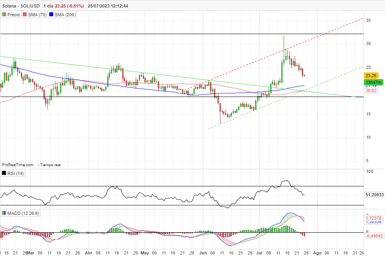Click the Jul month label on time axis
This screenshot has height=256, width=385.
(x=259, y=253)
